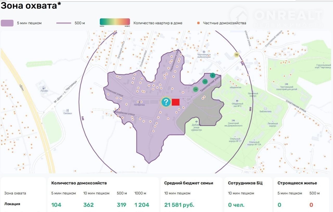The width and height of the screenshot is (333, 212).
Task: Click the household count value 1 204
Action: [142, 205]
